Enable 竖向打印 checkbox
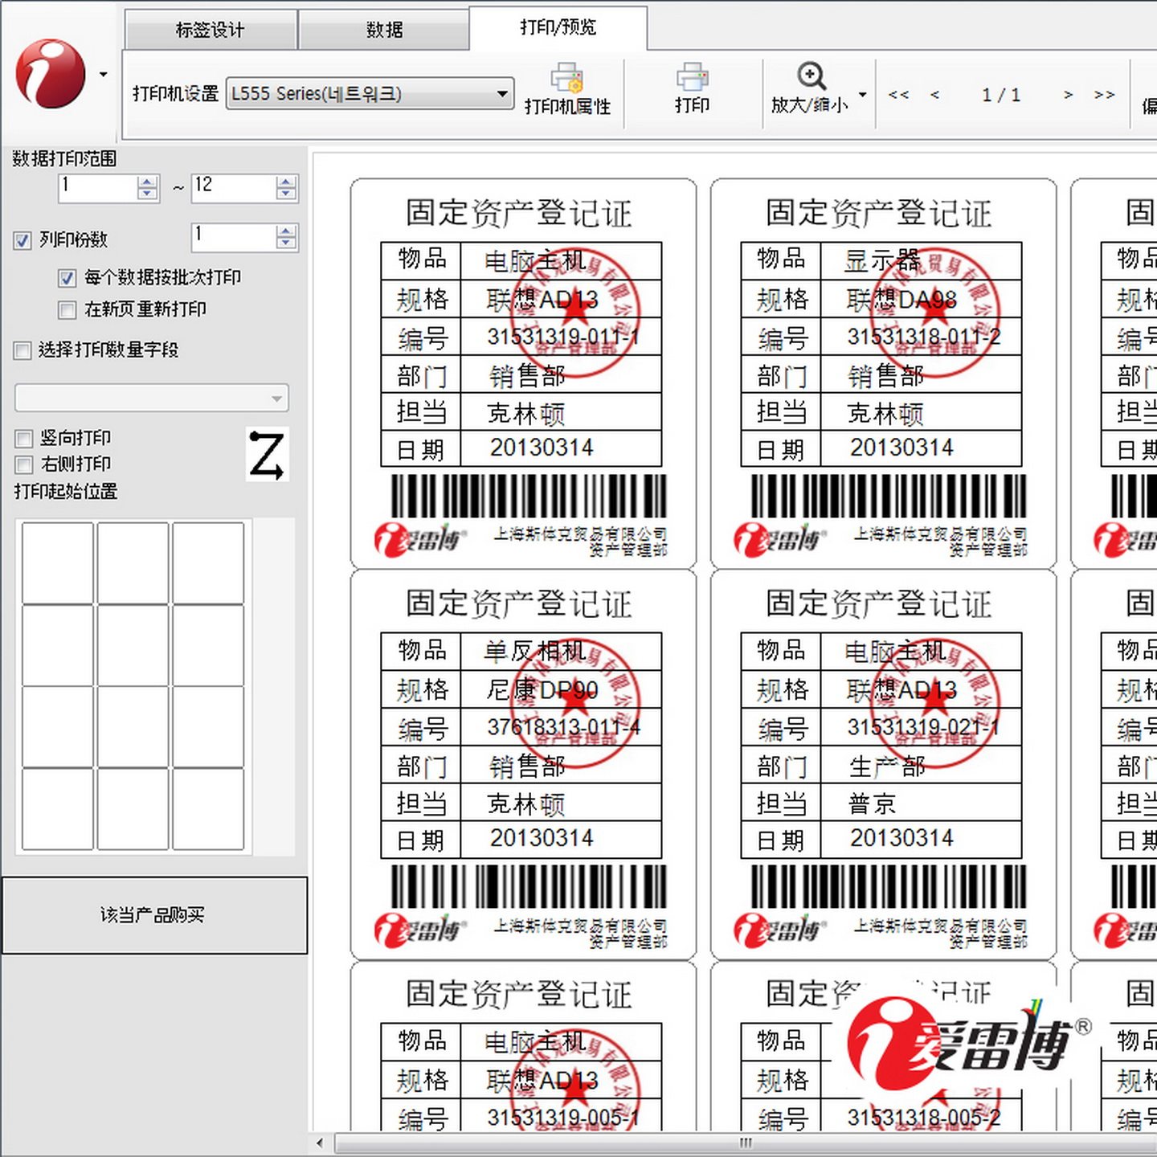Image resolution: width=1157 pixels, height=1157 pixels. point(23,439)
